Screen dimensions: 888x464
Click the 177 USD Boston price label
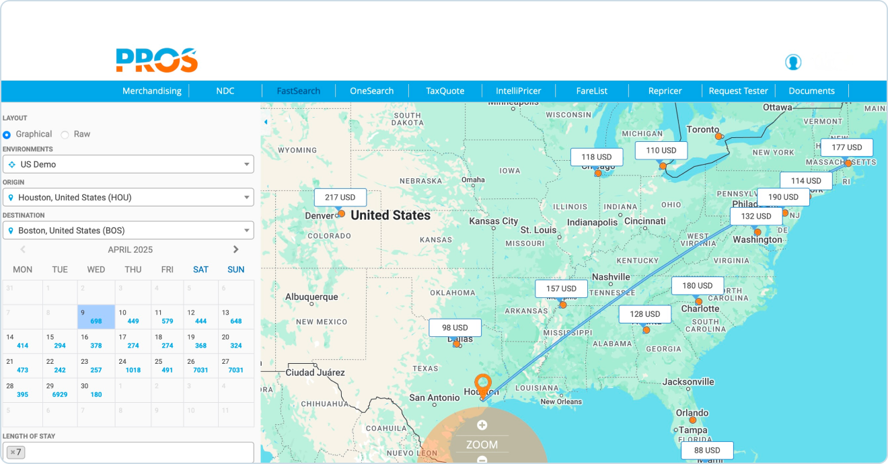pos(846,147)
